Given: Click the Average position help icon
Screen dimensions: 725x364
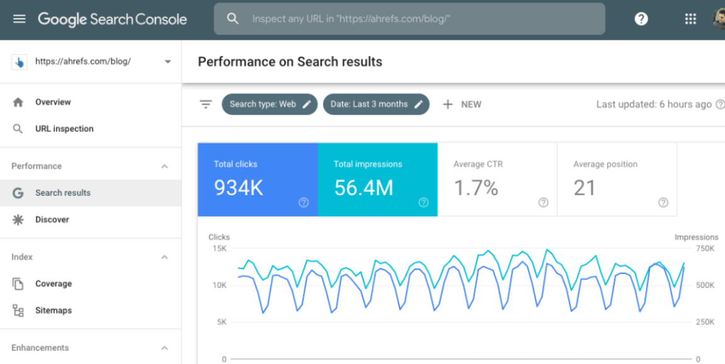Looking at the screenshot, I should click(x=663, y=202).
